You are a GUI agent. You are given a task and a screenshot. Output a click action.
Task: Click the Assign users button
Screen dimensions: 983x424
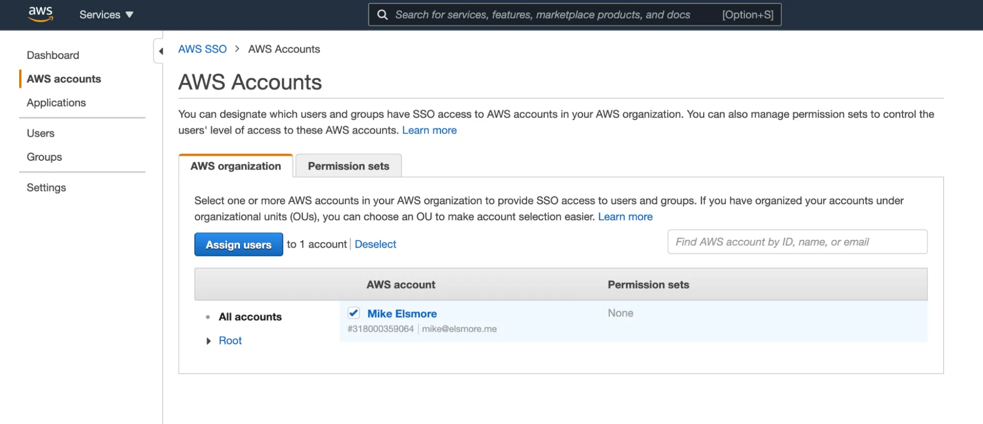238,244
